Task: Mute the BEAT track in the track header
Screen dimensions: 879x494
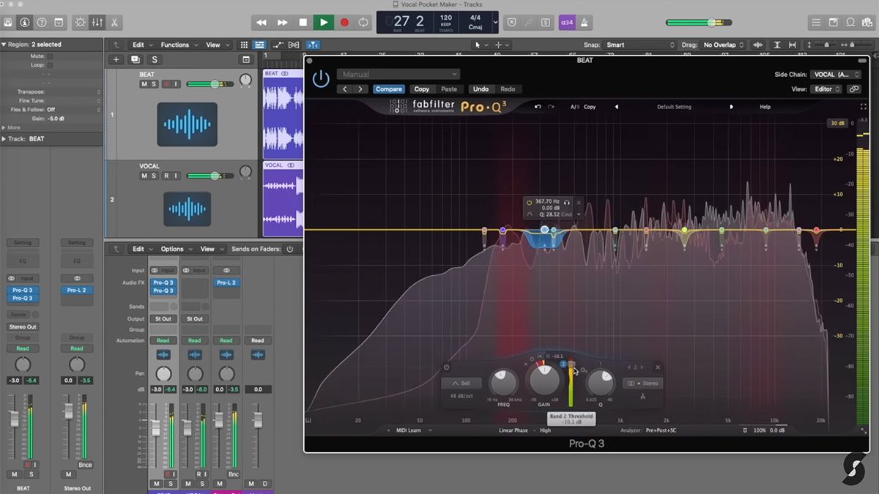Action: 144,84
